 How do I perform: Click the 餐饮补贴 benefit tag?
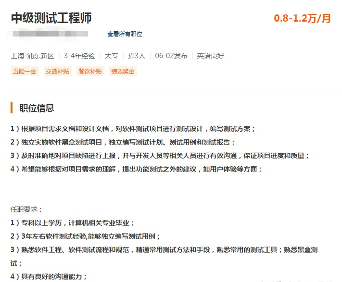click(90, 72)
